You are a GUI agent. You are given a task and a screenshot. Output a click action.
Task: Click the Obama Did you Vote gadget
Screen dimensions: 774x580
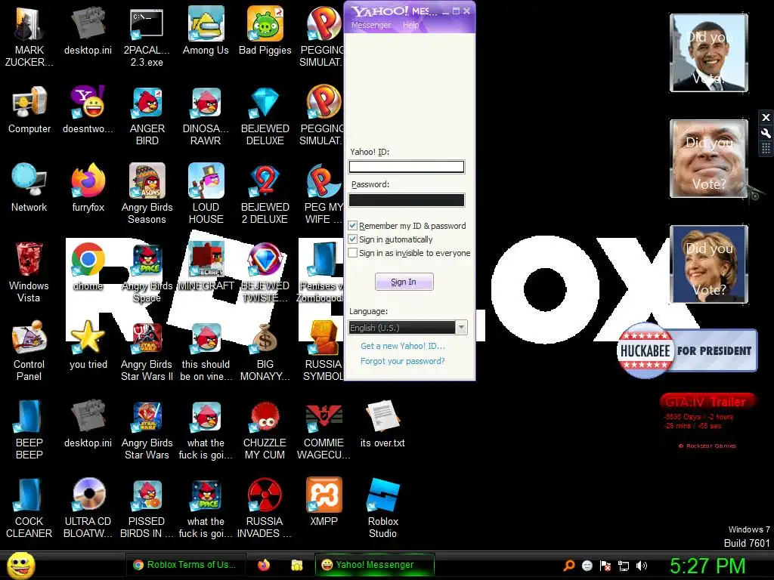tap(709, 53)
